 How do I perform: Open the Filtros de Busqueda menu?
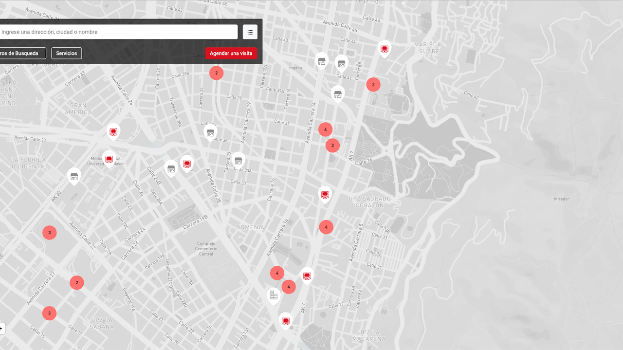coord(20,53)
